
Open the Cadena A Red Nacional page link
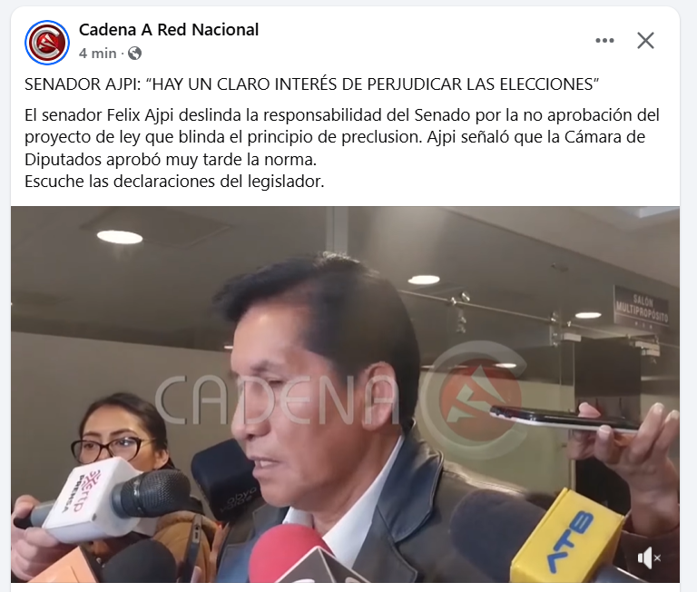[x=169, y=30]
